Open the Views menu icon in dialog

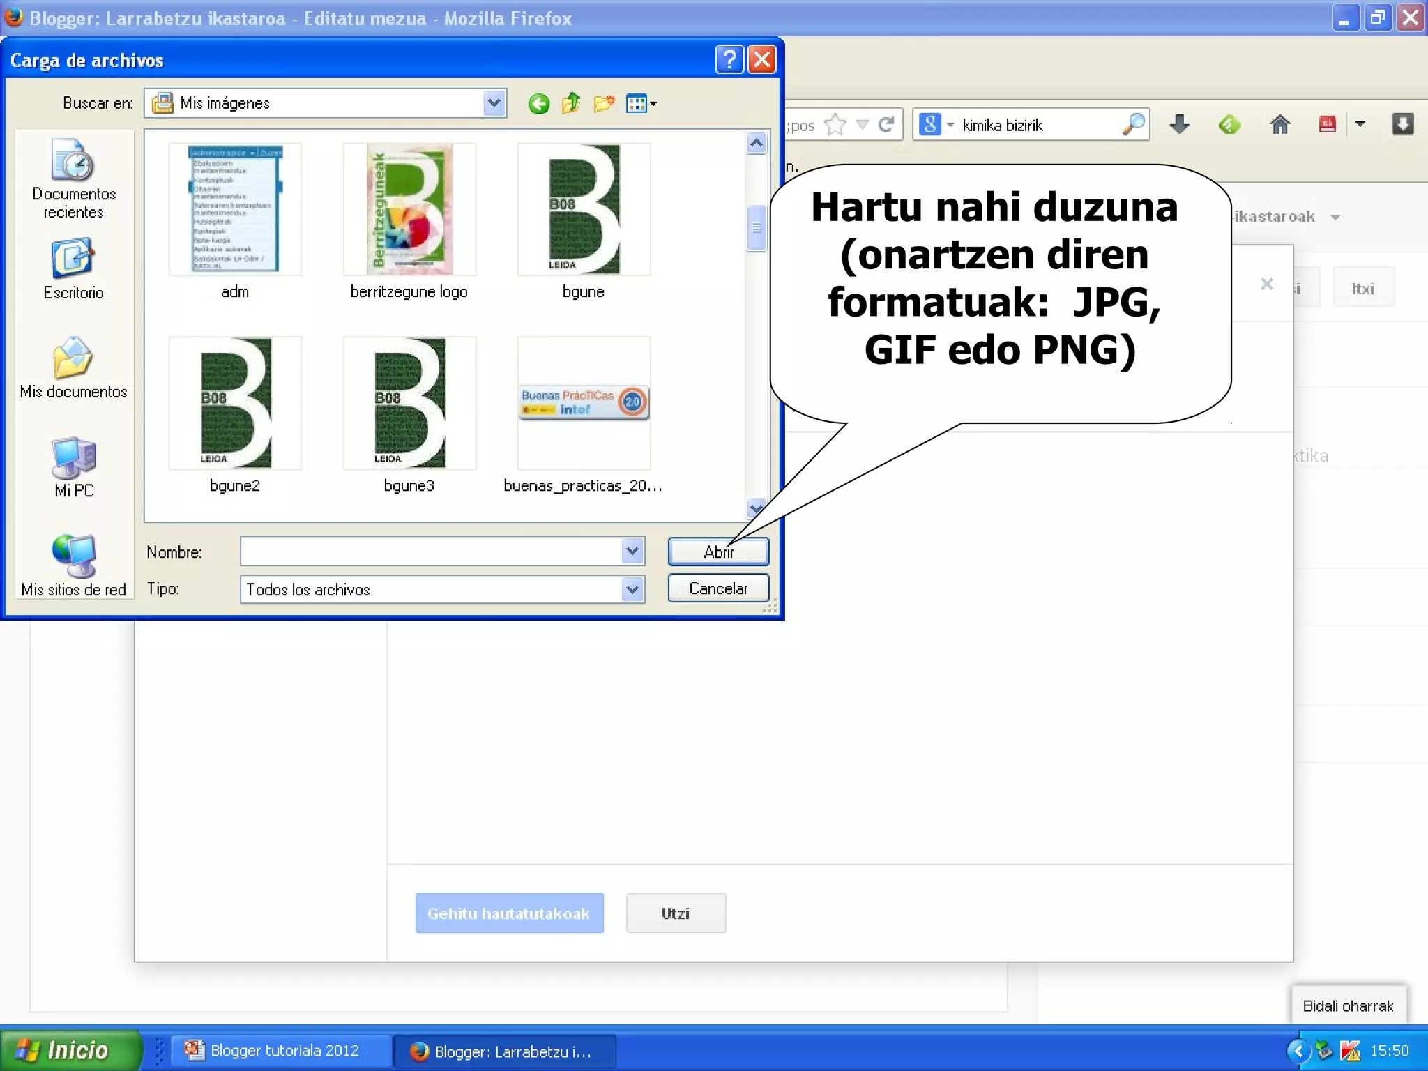click(x=641, y=104)
